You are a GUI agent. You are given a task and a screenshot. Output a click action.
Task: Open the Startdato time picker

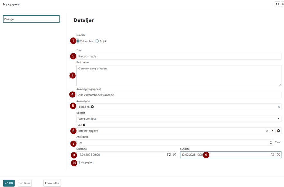tap(175, 155)
